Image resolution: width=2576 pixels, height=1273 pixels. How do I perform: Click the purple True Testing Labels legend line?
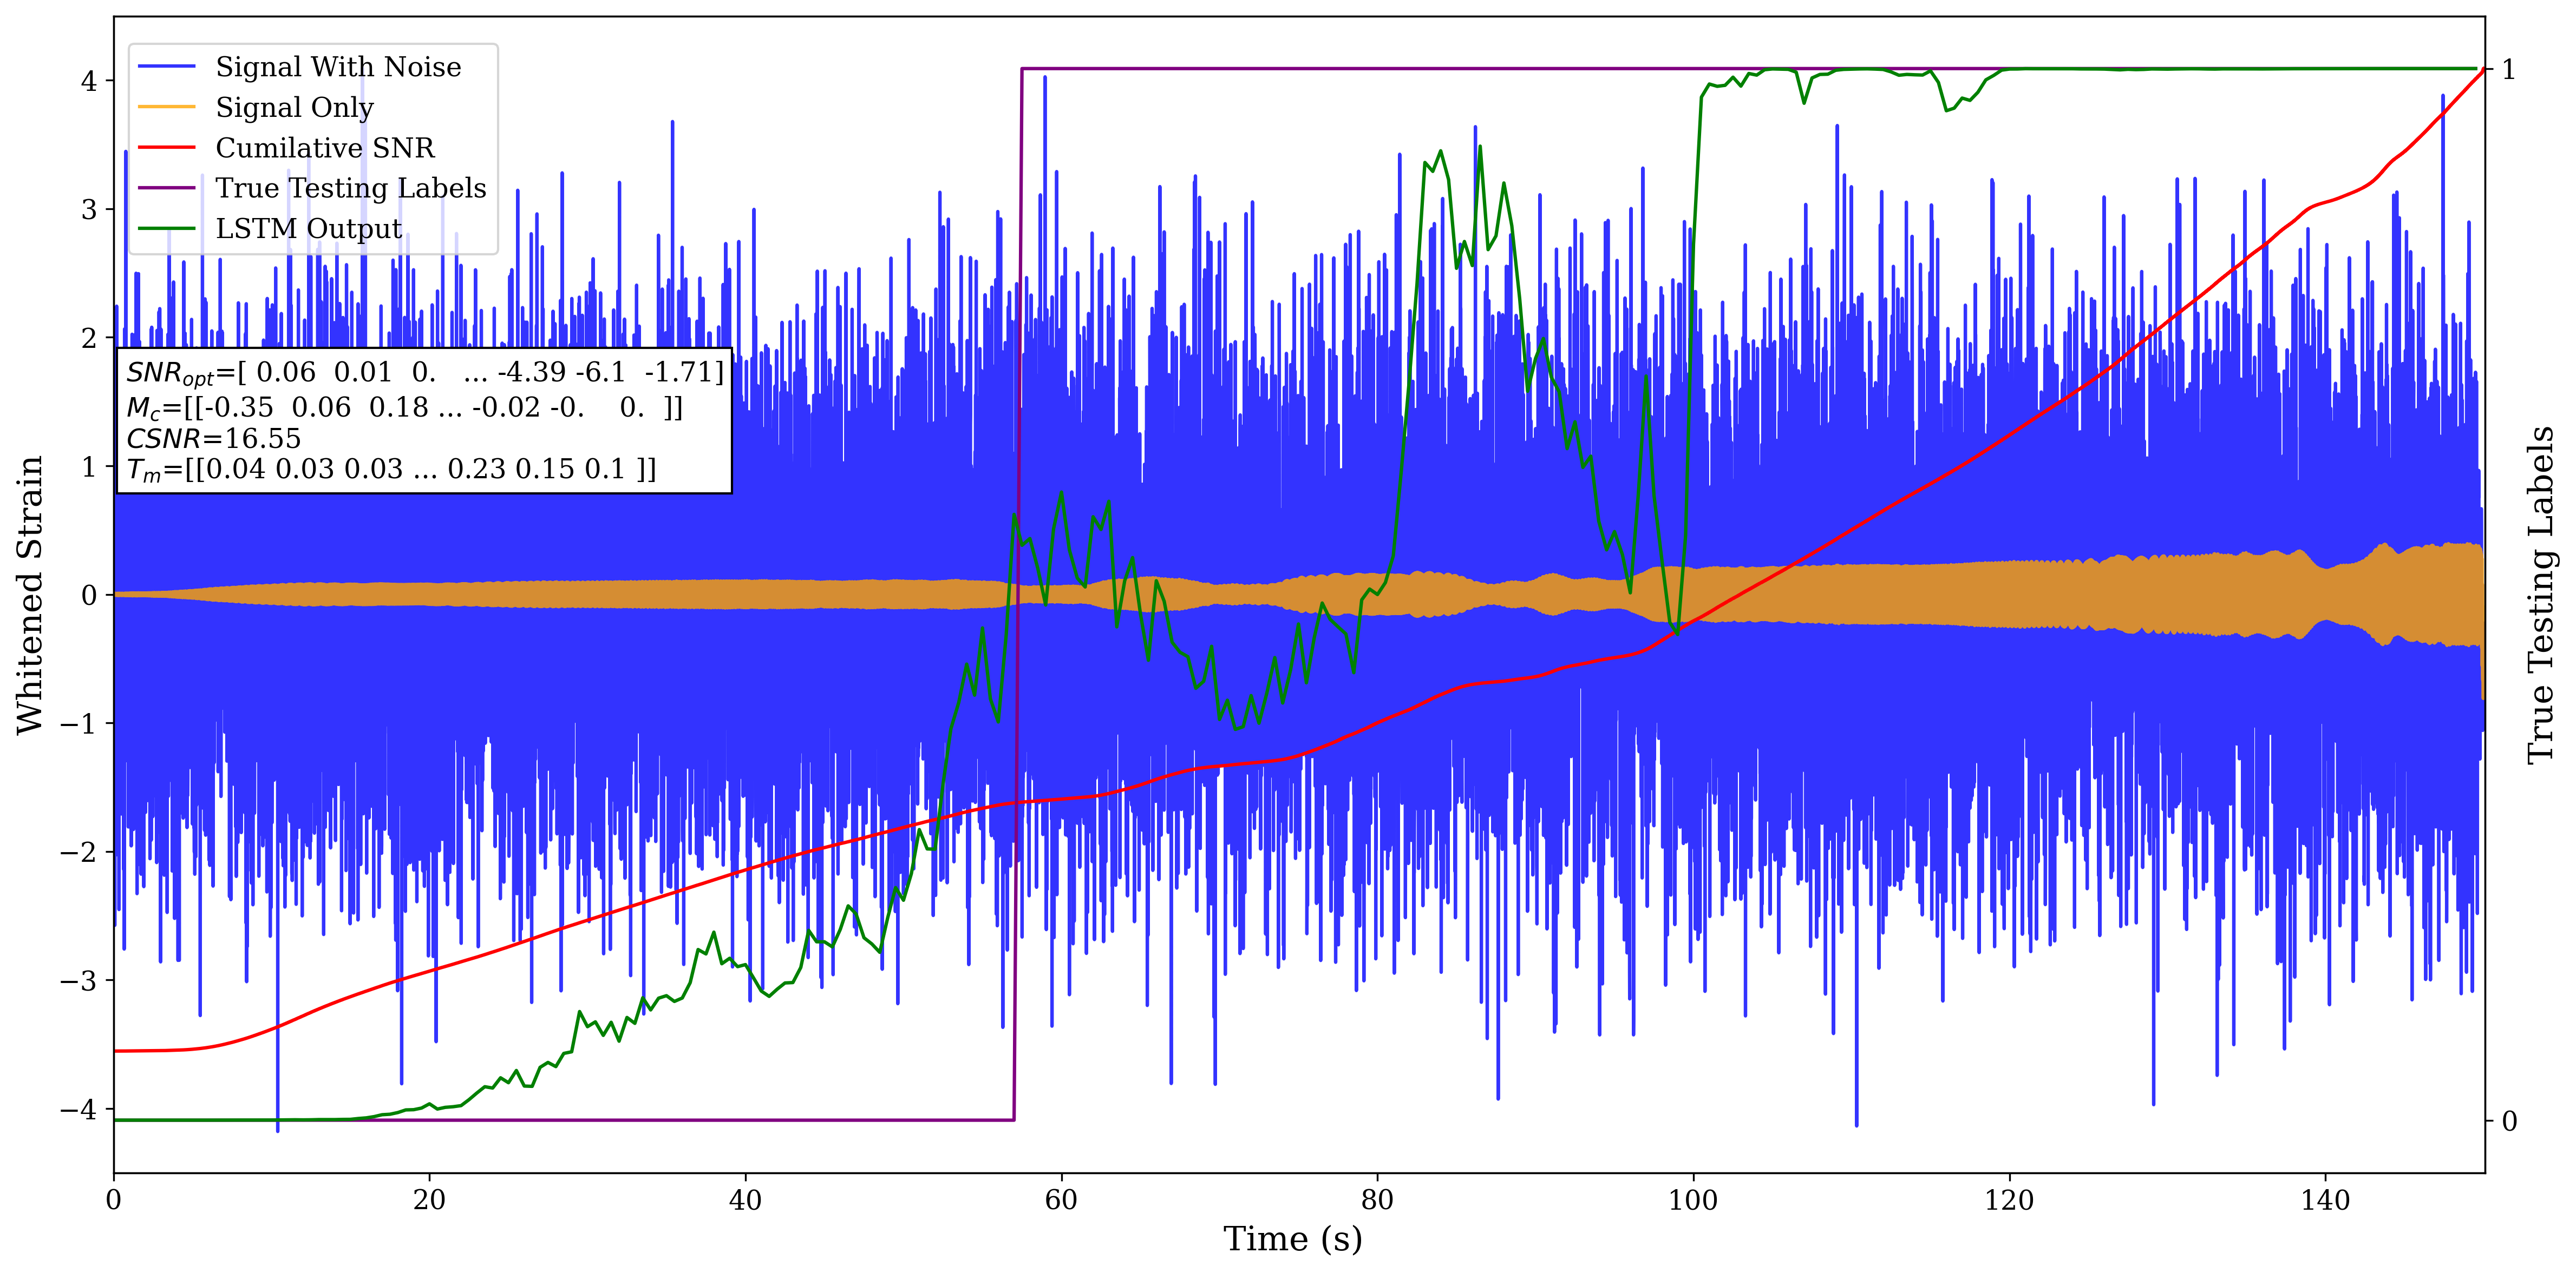pyautogui.click(x=167, y=188)
